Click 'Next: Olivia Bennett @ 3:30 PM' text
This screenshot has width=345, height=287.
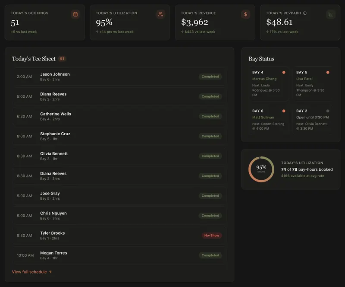pyautogui.click(x=311, y=126)
